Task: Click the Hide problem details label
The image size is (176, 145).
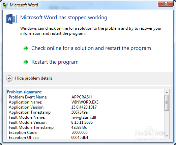Action: pyautogui.click(x=34, y=78)
